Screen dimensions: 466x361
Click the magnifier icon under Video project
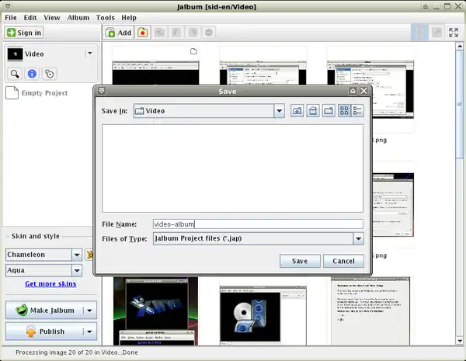point(15,74)
